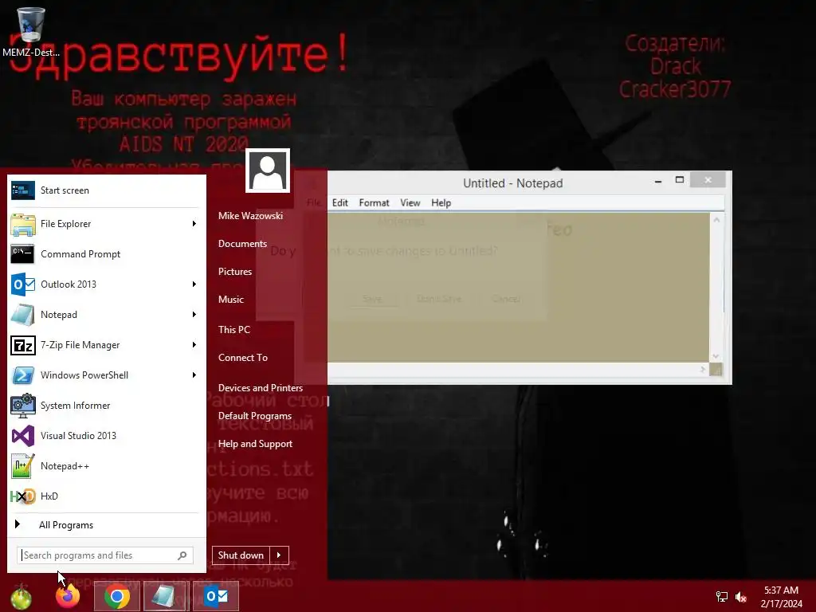Click the search magnifier icon
The height and width of the screenshot is (612, 816).
[182, 555]
